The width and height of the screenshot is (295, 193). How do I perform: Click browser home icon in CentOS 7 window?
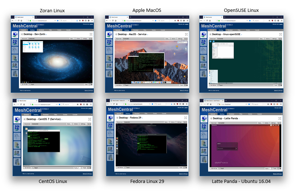(24, 104)
